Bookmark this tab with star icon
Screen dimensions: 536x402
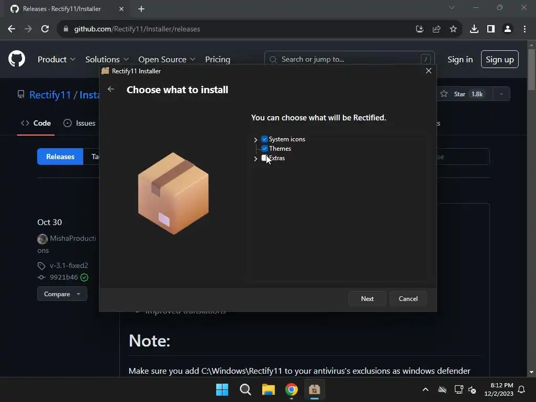(x=453, y=29)
